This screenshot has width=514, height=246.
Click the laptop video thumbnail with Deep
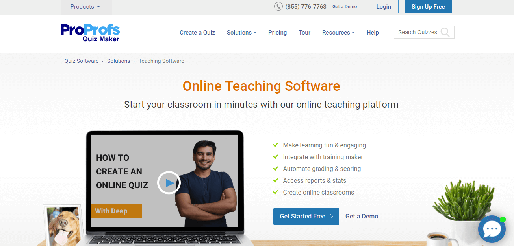(x=165, y=181)
